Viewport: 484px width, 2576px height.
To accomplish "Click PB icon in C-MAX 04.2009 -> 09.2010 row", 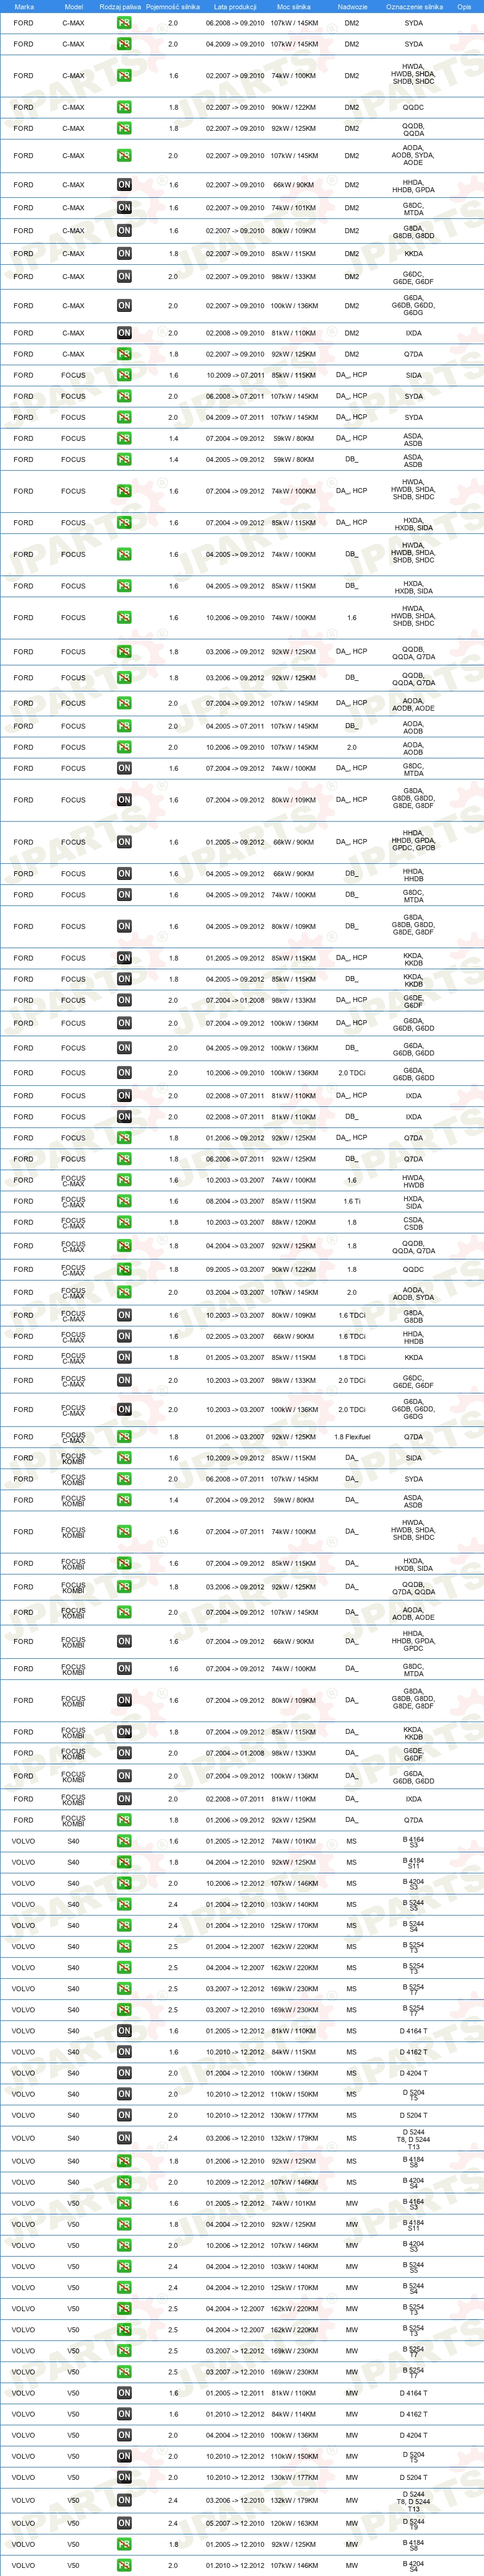I will 124,44.
